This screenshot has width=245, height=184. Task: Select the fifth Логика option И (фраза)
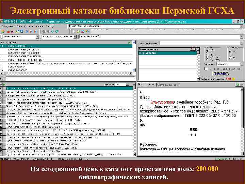(x=208, y=60)
